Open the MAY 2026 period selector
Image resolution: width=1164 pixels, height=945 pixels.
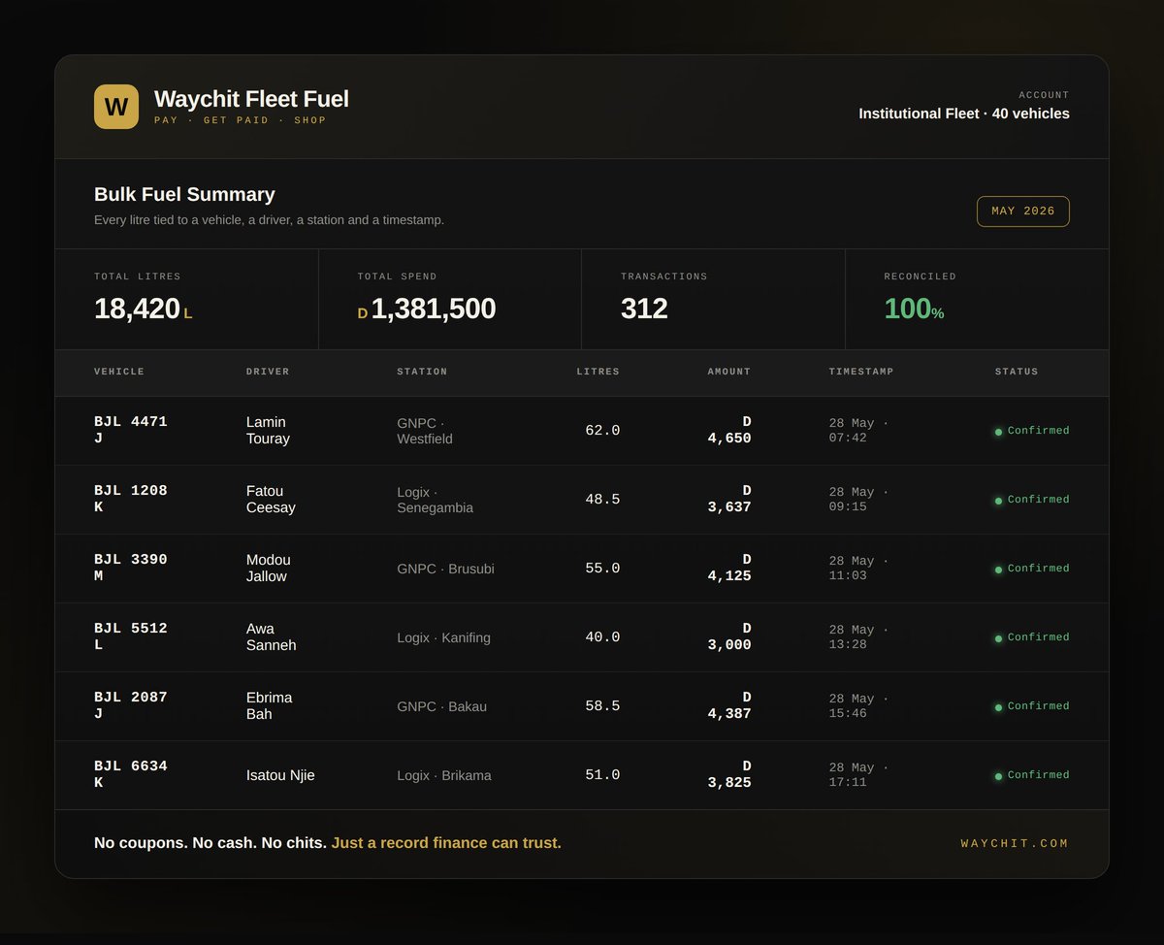coord(1023,212)
